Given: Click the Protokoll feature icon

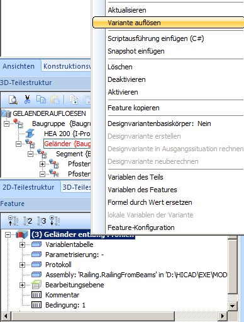Looking at the screenshot, I should 36,265.
